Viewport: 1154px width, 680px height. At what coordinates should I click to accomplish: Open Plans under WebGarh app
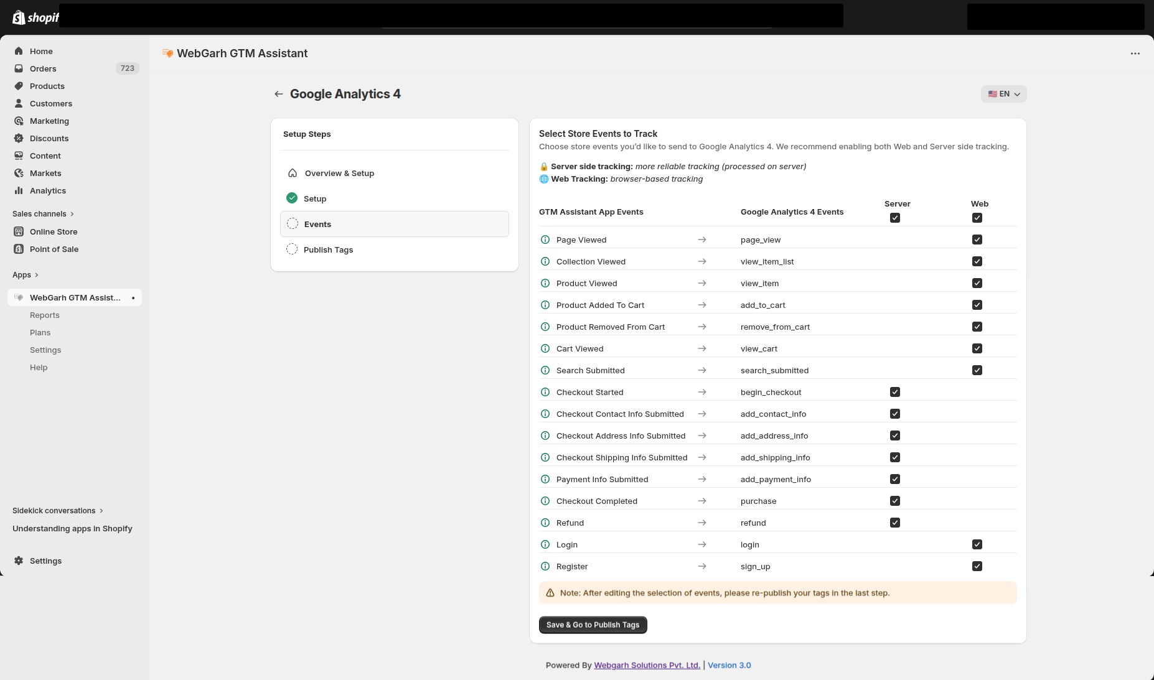click(x=40, y=333)
